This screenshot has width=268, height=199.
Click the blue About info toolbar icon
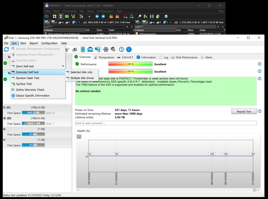[x=129, y=49]
